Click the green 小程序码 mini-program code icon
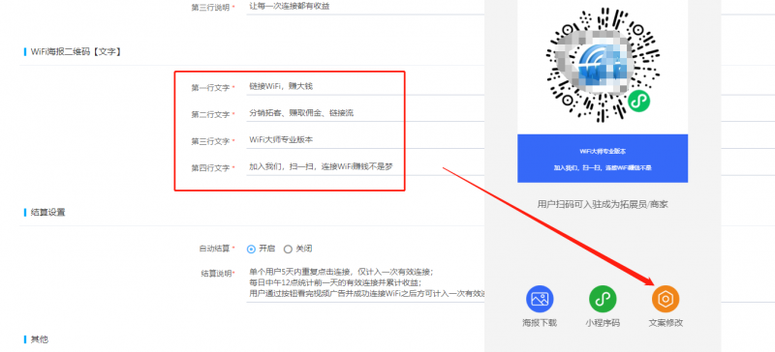The image size is (775, 352). pos(603,299)
